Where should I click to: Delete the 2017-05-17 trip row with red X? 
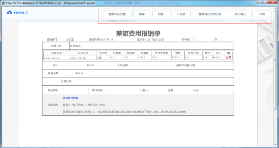pyautogui.click(x=227, y=57)
